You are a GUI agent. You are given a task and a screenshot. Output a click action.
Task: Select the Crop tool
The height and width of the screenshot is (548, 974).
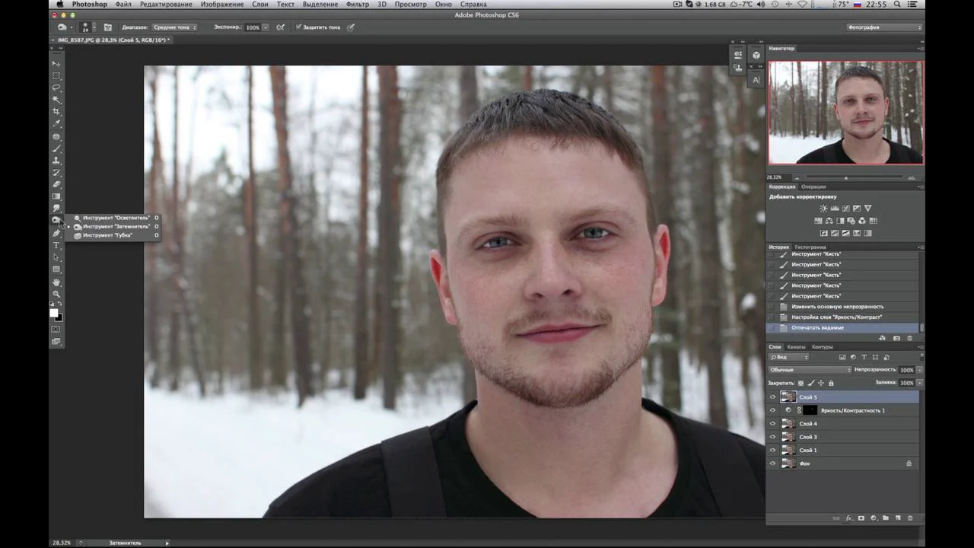56,112
